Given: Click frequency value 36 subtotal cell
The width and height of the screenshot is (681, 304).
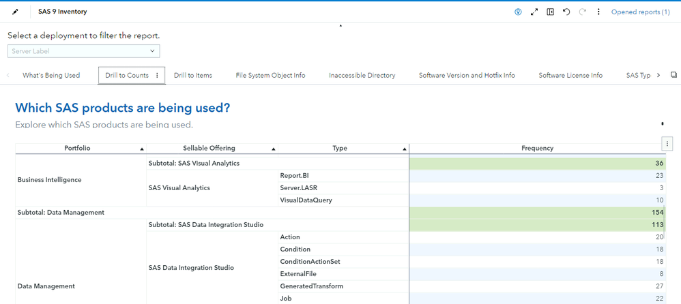Looking at the screenshot, I should (x=537, y=164).
